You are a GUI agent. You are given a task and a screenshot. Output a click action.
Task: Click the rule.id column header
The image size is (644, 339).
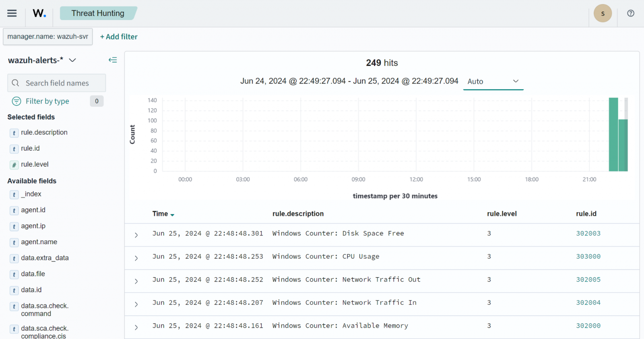click(x=586, y=214)
